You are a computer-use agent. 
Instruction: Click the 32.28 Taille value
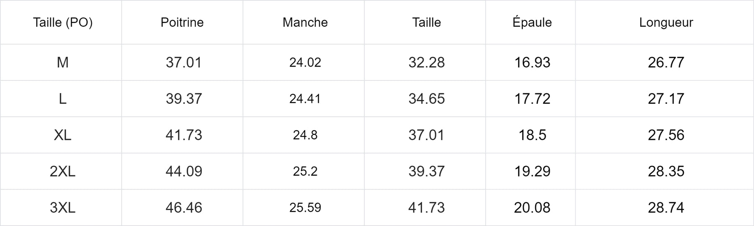pos(426,62)
